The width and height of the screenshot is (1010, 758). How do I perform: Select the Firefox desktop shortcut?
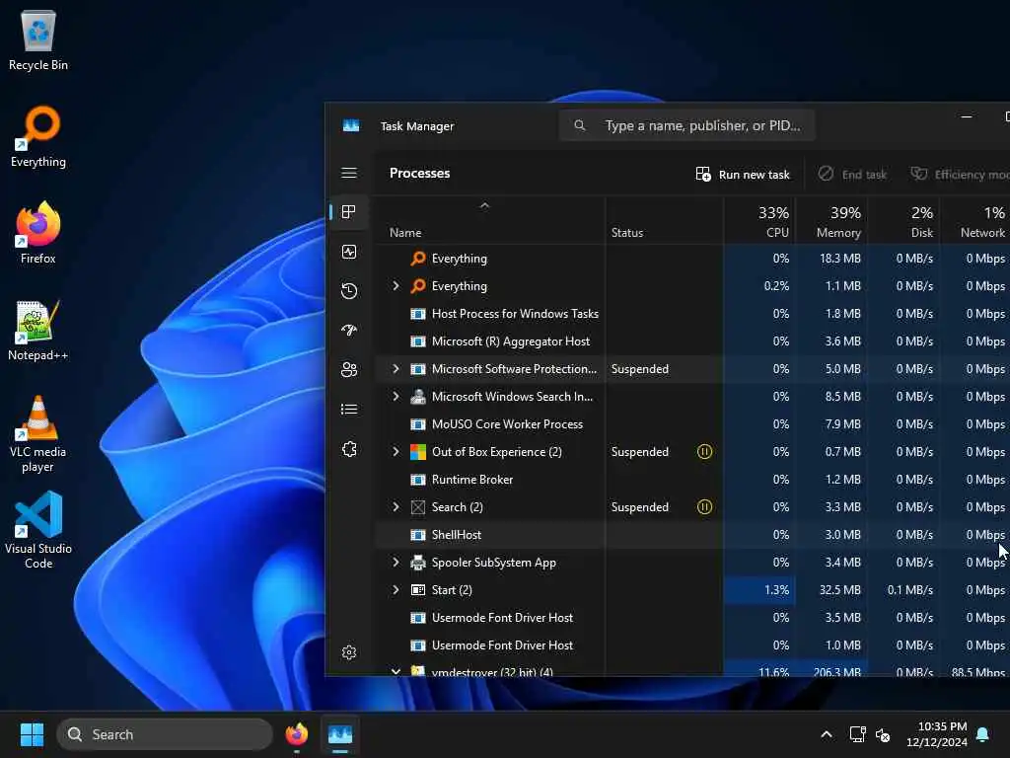pyautogui.click(x=38, y=233)
